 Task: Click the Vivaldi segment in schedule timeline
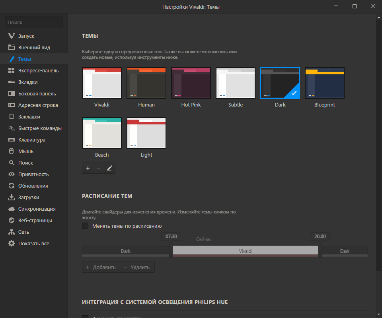pyautogui.click(x=246, y=251)
